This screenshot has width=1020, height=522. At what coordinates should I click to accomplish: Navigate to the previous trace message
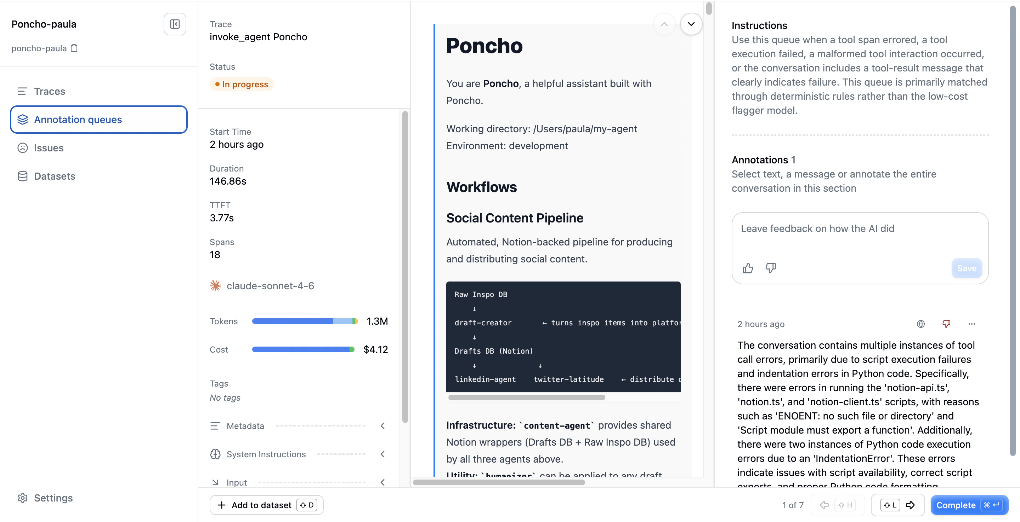point(664,24)
